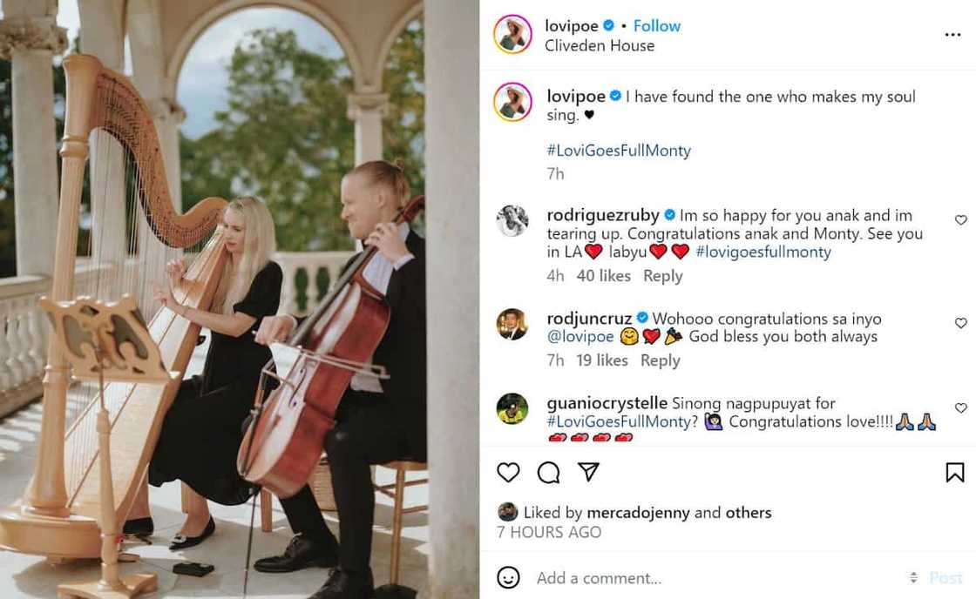This screenshot has height=599, width=976.
Task: Save post using the bookmark icon
Action: pos(955,472)
